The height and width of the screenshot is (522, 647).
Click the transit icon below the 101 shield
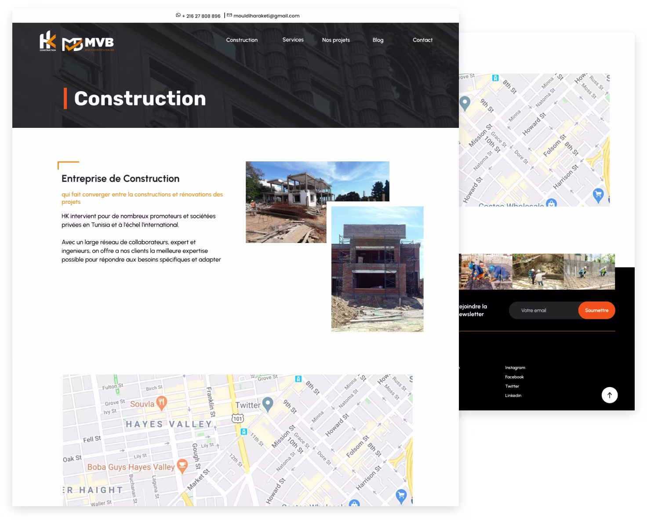coord(244,432)
